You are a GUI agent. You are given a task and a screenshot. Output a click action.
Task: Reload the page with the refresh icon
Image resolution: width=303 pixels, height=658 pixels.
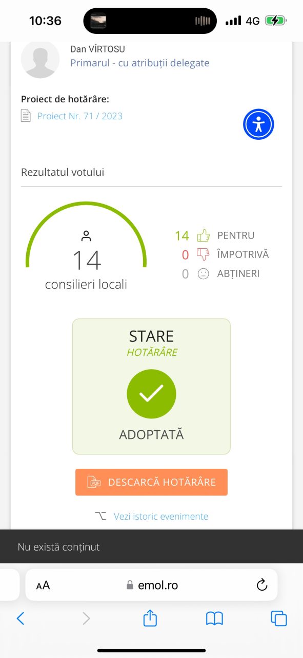pos(262,584)
